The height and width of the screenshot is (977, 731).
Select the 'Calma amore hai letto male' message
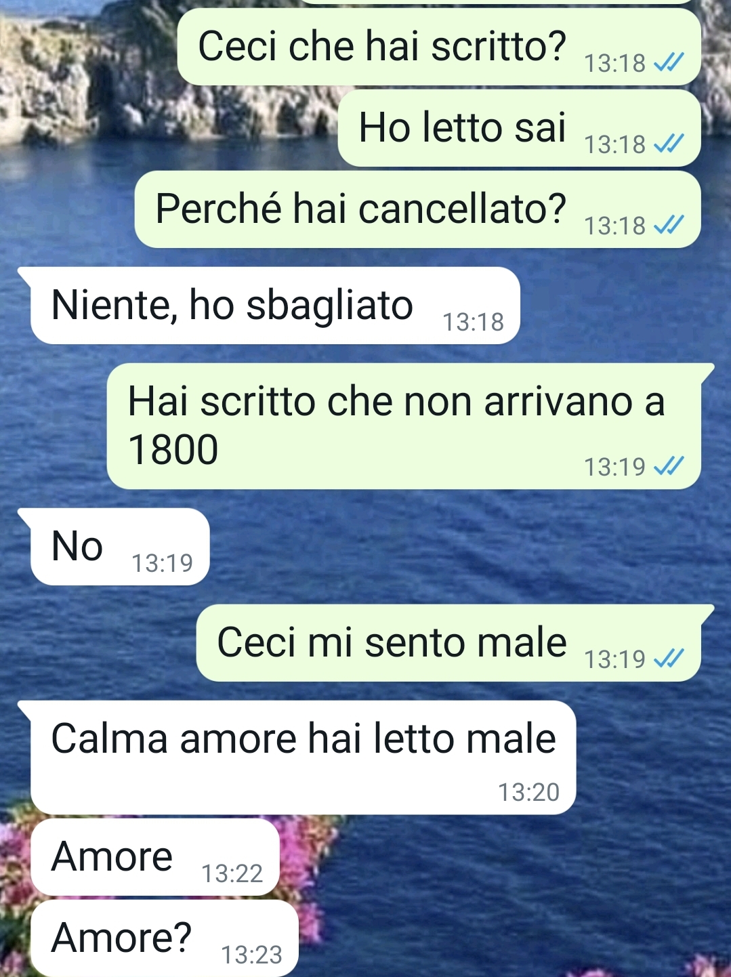click(x=302, y=757)
